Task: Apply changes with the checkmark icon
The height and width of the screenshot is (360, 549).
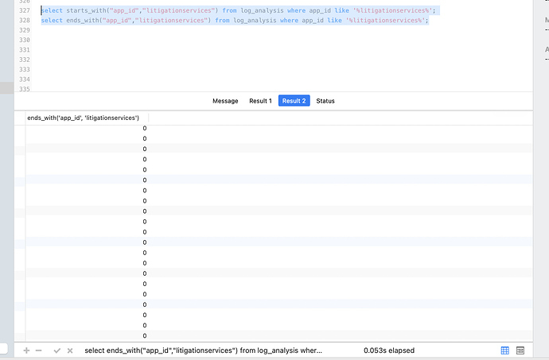Action: pos(56,350)
